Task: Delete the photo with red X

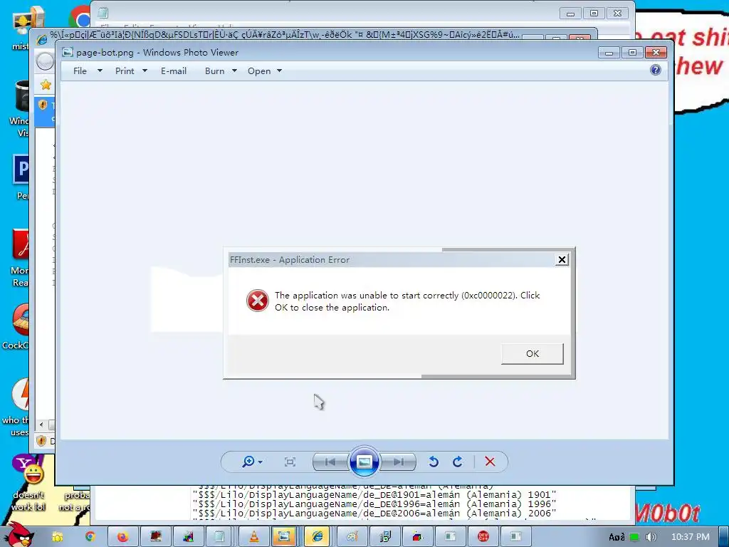Action: (490, 462)
